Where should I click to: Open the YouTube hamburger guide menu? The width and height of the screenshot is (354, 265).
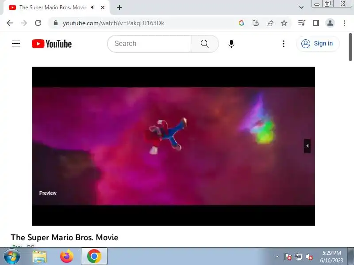tap(16, 43)
